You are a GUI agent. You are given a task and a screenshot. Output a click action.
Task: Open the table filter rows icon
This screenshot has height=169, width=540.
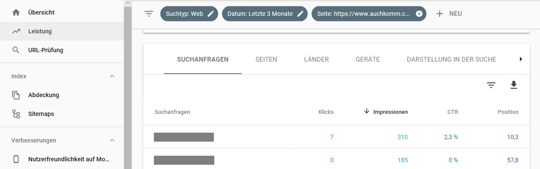491,85
